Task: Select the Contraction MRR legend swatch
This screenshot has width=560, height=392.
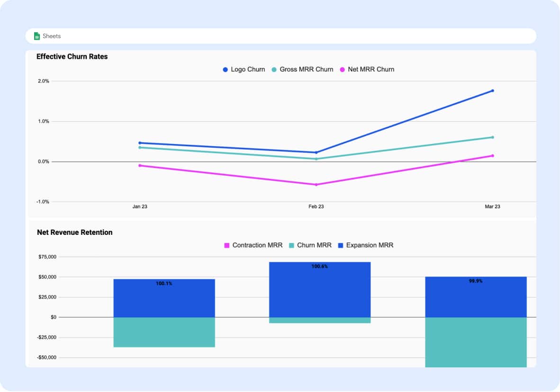Action: coord(226,245)
